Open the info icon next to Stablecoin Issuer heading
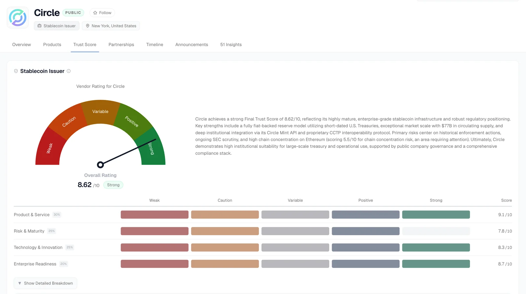Screen dimensions: 526x294 coord(69,71)
